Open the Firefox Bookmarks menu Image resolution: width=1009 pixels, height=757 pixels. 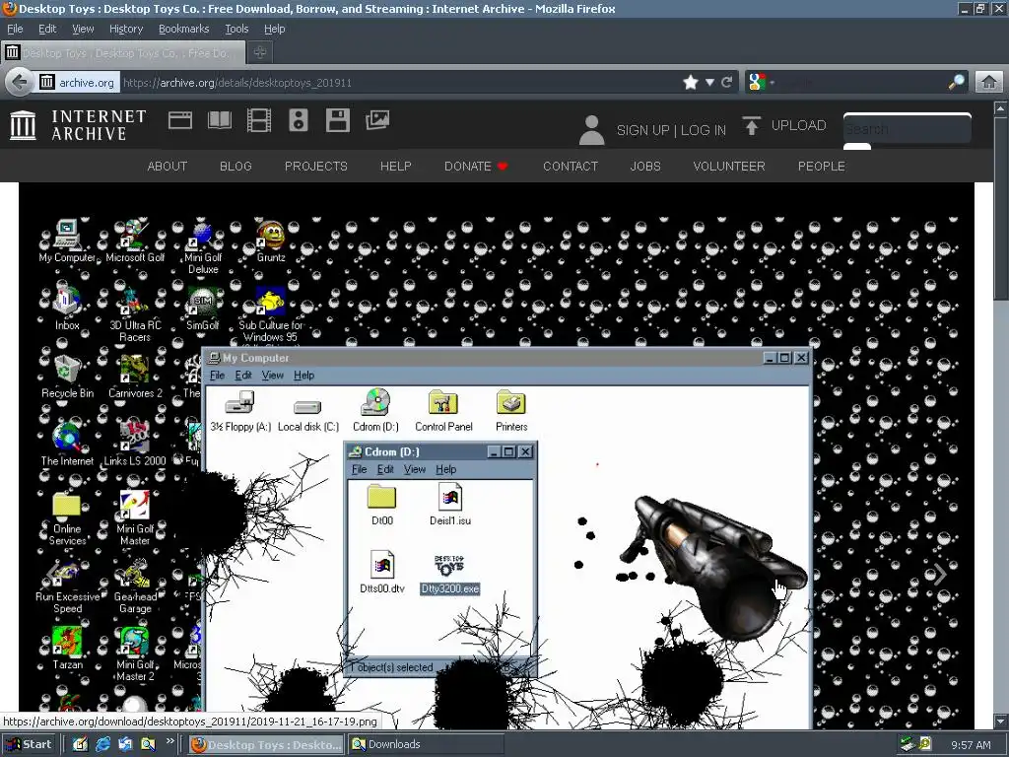(184, 29)
